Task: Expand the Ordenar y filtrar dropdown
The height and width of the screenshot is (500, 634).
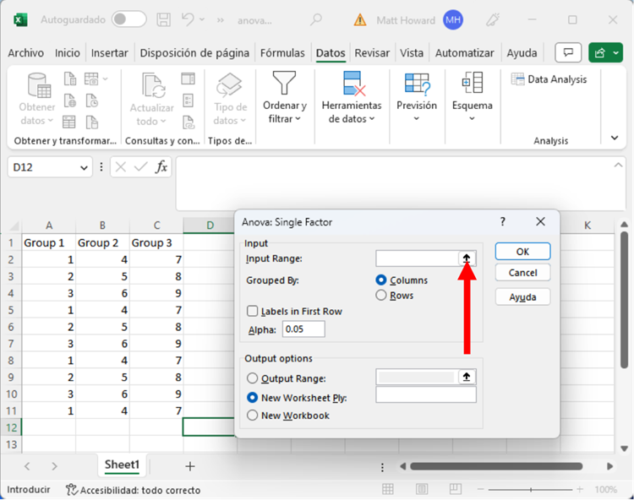Action: point(284,112)
